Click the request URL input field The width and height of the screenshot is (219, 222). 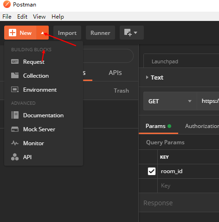tap(208, 101)
